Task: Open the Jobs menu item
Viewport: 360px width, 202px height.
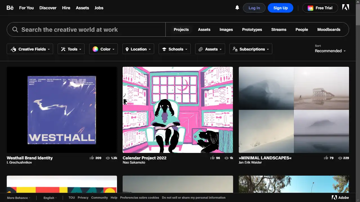Action: coord(99,8)
